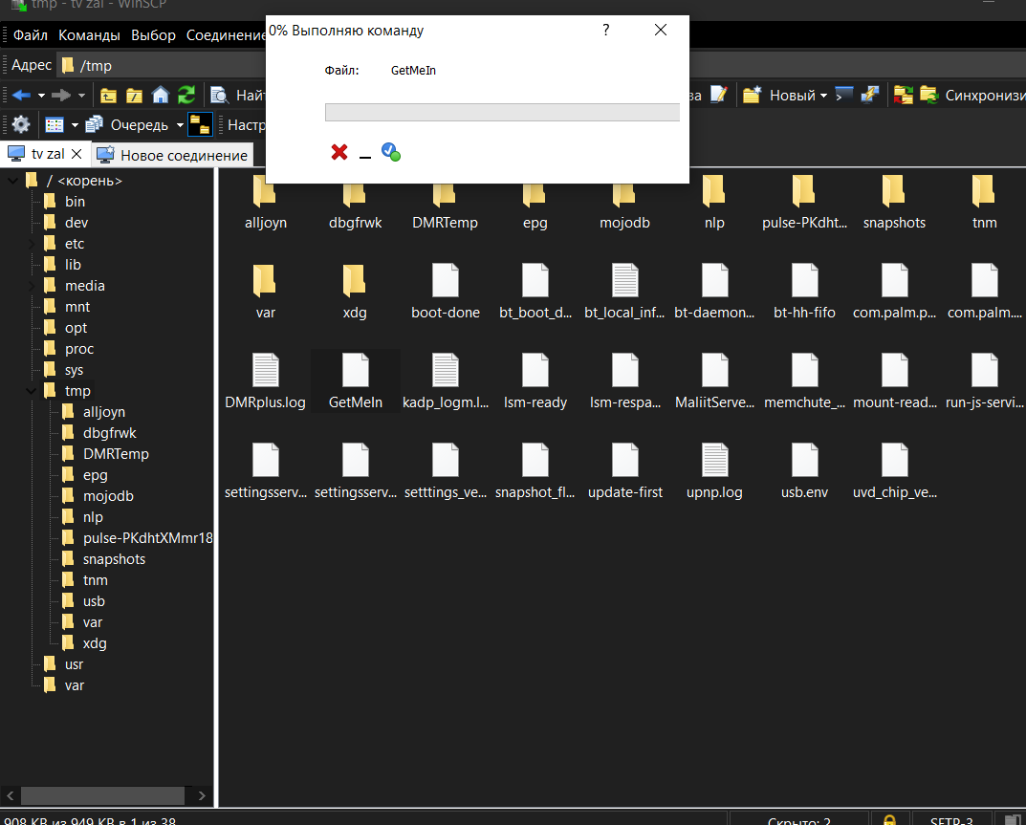Open preferences via the gear icon
Screen dimensions: 1026x825
click(x=21, y=124)
